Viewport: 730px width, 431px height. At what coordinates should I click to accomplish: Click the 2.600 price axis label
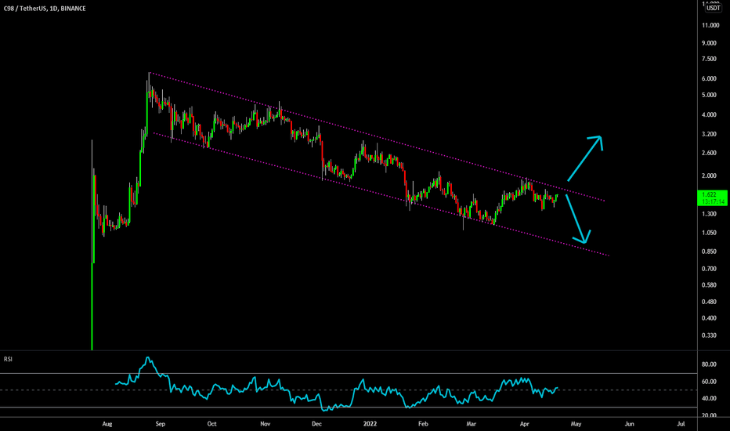tap(709, 153)
